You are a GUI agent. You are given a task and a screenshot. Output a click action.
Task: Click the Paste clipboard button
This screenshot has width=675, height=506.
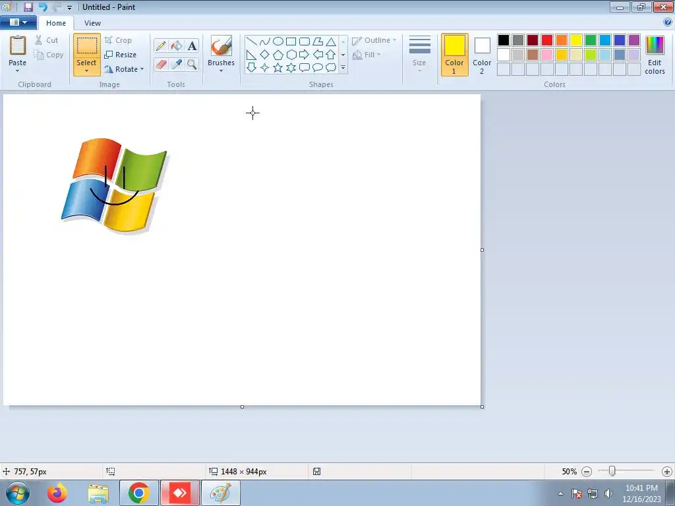tap(18, 51)
